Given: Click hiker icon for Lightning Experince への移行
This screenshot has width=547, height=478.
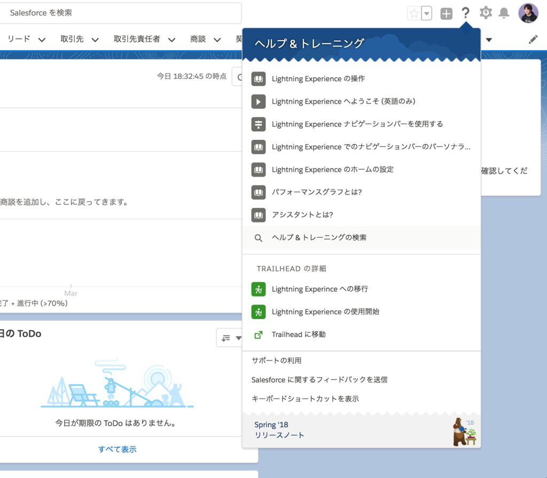Looking at the screenshot, I should point(259,289).
